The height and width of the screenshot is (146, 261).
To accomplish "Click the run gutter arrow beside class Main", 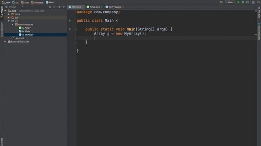I will pos(70,21).
